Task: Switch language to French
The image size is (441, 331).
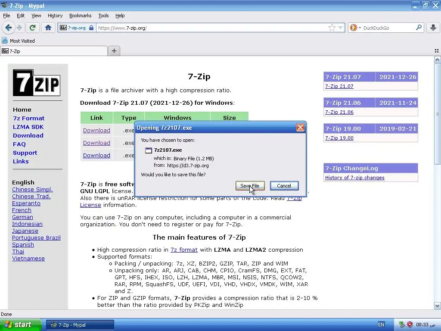Action: (22, 210)
